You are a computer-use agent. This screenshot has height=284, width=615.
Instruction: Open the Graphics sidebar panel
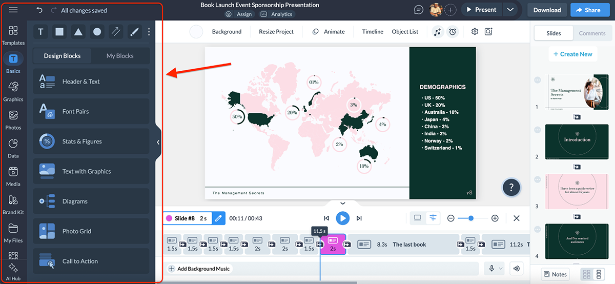coord(13,91)
